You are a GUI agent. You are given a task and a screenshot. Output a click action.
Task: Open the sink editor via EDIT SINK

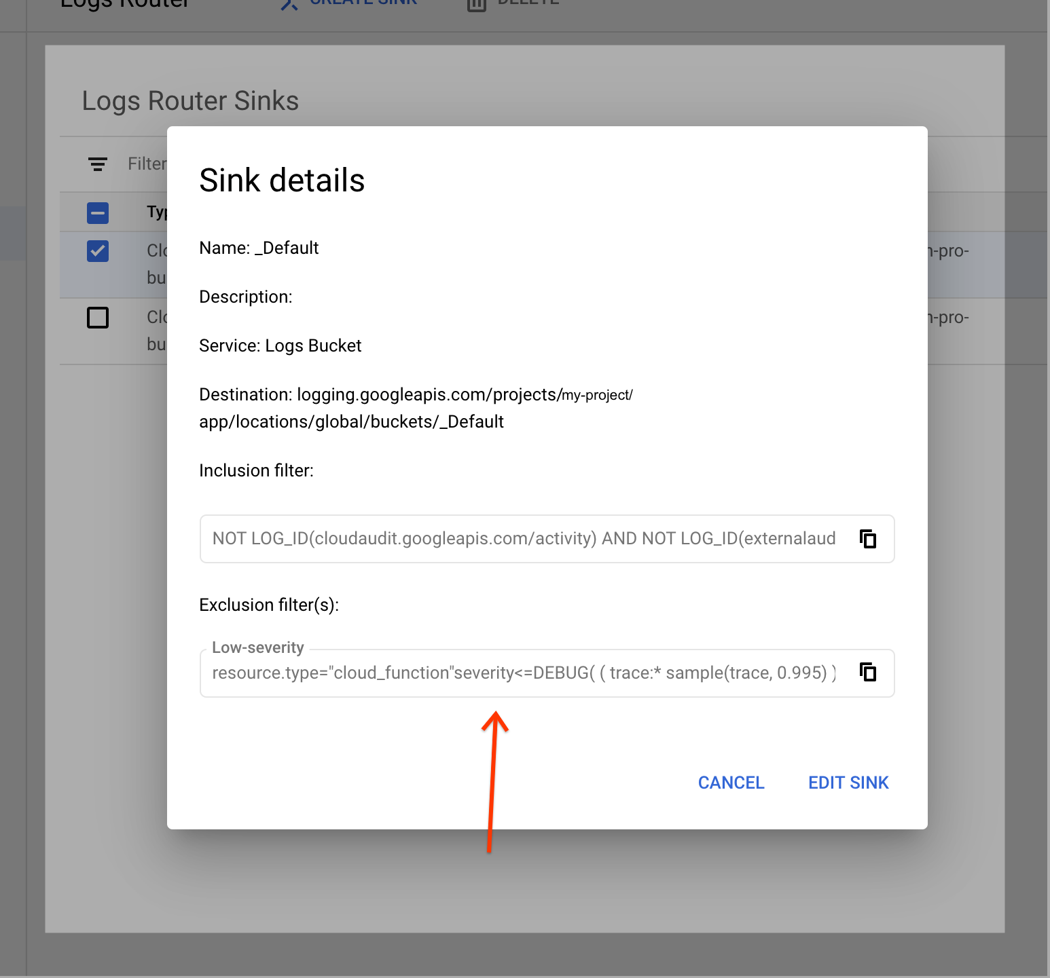(848, 783)
